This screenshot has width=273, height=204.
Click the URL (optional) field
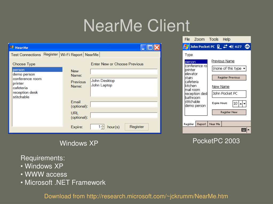(x=124, y=115)
